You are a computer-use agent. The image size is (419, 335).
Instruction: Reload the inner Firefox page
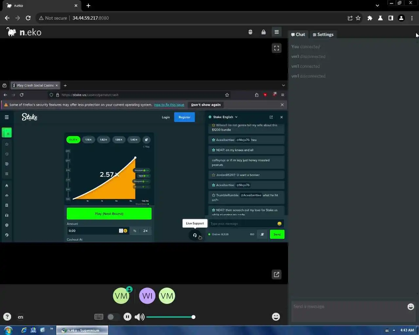tap(22, 95)
